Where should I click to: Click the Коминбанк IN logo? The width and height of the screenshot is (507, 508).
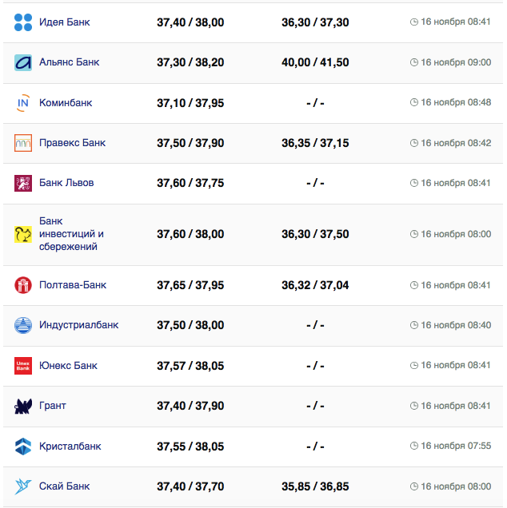(23, 103)
